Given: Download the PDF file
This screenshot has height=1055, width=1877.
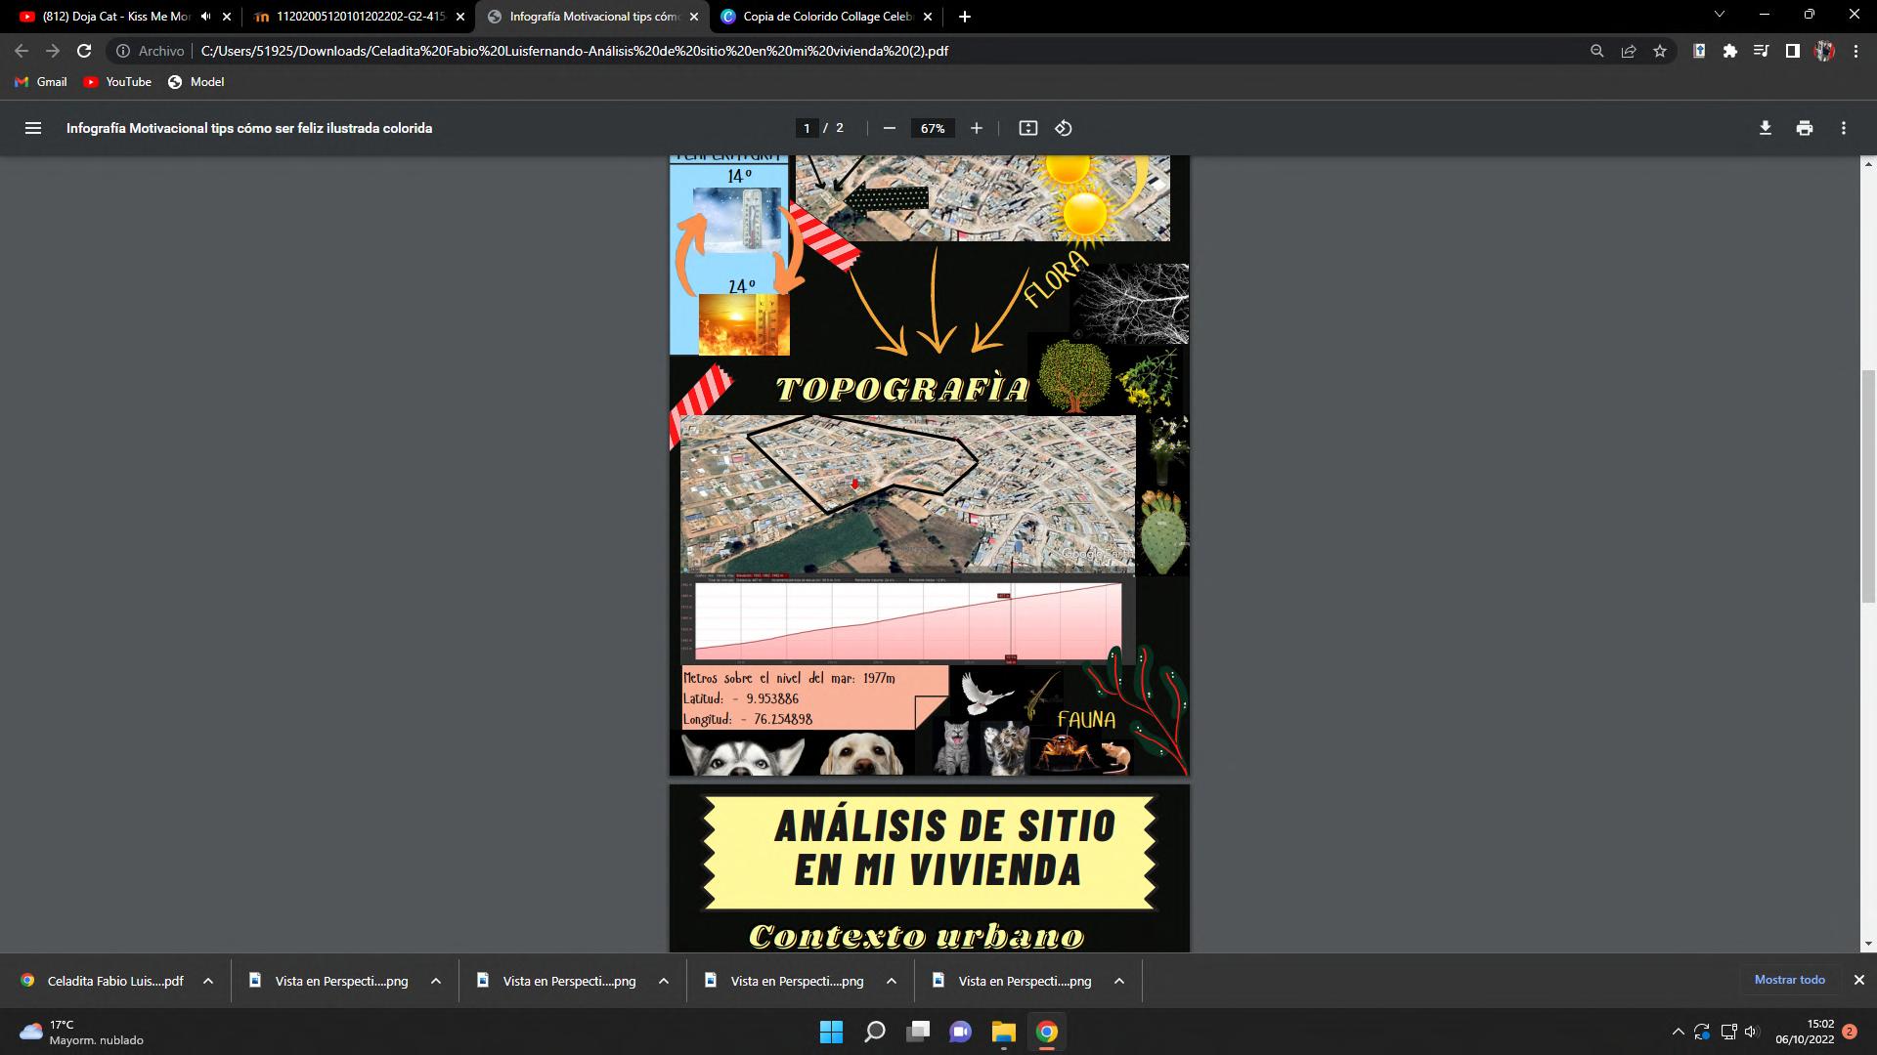Looking at the screenshot, I should point(1765,128).
